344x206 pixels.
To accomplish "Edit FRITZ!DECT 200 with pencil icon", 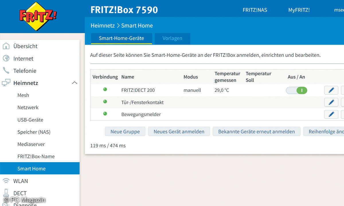I will (331, 90).
